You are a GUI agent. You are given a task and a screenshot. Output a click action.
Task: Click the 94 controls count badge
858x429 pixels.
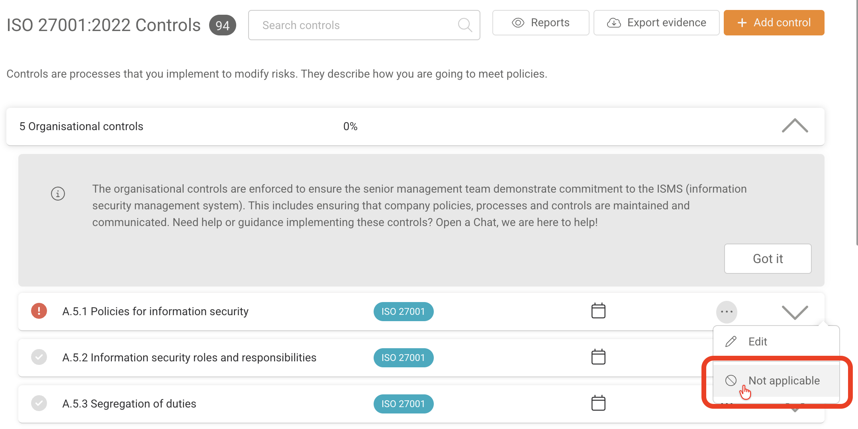click(x=222, y=25)
